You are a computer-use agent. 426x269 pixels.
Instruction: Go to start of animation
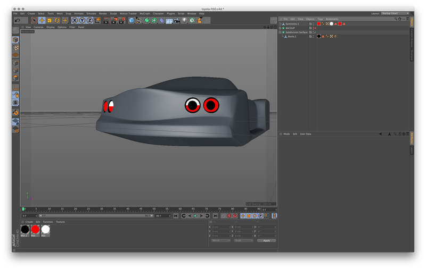point(176,216)
